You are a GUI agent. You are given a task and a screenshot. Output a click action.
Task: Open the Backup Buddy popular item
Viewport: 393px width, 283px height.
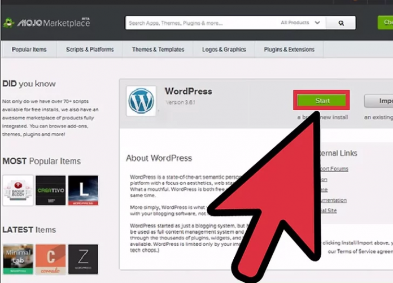click(18, 190)
